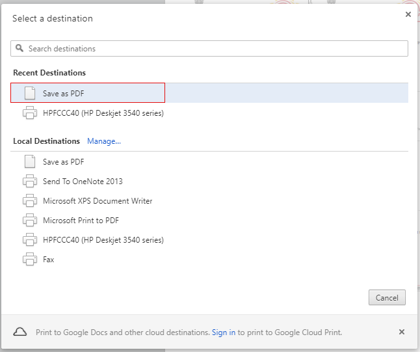
Task: Select the PDF page icon under Recent Destinations
Action: pyautogui.click(x=29, y=93)
